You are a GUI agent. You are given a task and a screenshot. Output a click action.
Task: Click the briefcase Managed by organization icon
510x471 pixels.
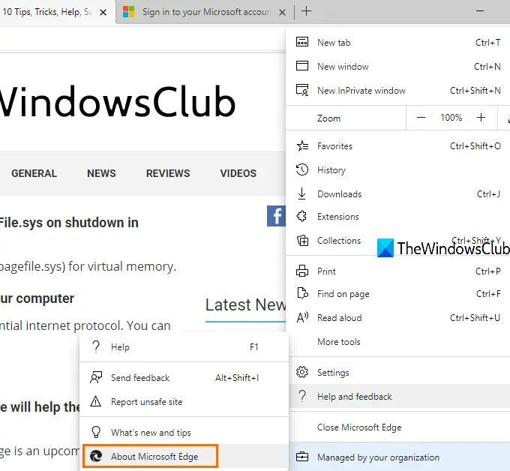302,457
